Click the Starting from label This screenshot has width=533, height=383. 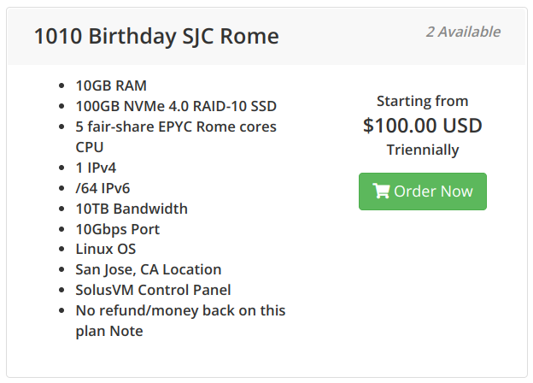423,101
